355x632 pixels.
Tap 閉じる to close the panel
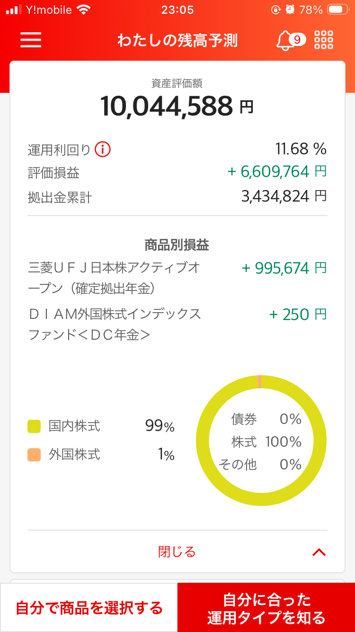[177, 552]
